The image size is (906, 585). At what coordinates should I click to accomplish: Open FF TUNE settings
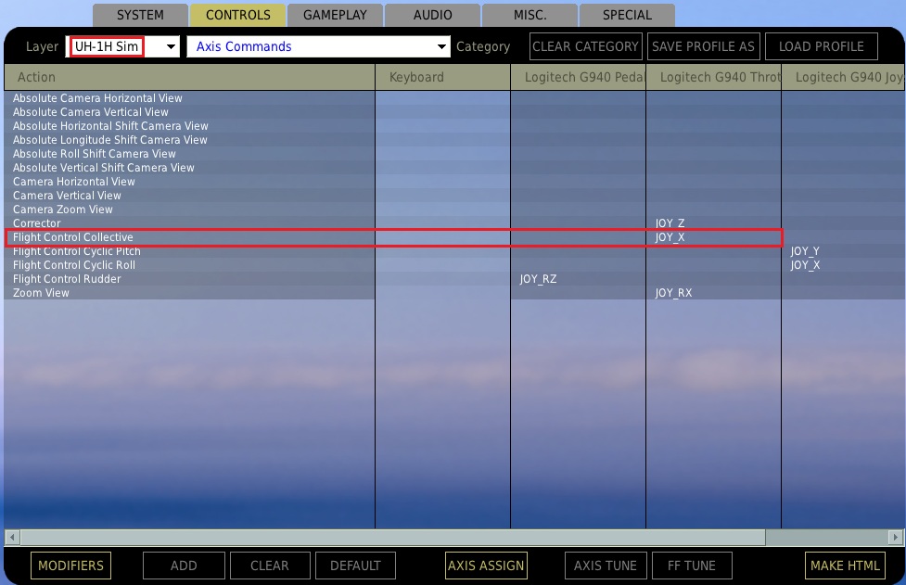pos(692,566)
